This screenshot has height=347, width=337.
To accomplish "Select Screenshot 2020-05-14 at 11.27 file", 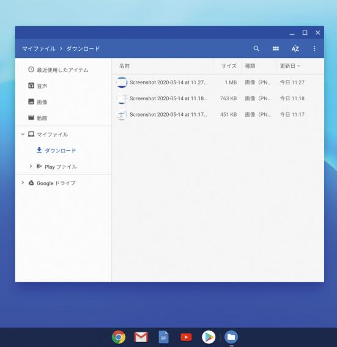I will point(218,82).
